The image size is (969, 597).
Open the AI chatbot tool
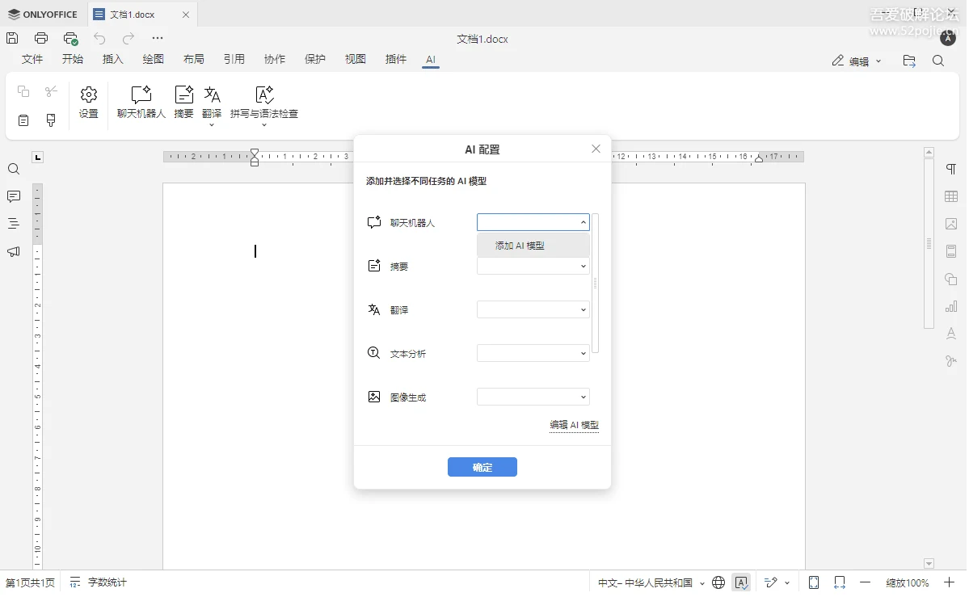tap(140, 103)
